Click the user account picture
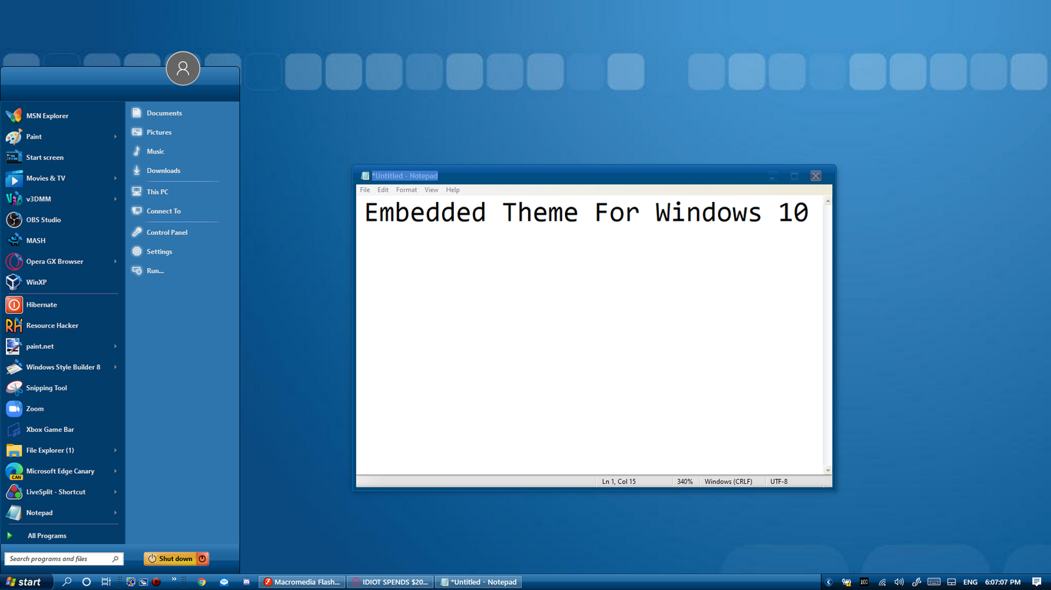 pos(183,68)
